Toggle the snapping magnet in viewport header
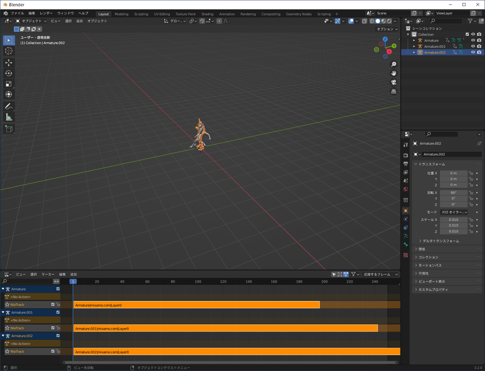Screen dimensions: 485x371 (202, 21)
